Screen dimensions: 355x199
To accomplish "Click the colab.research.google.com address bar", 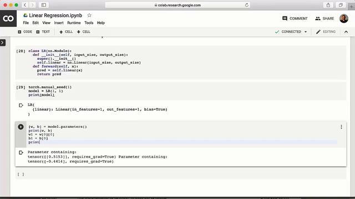I will 177,5.
